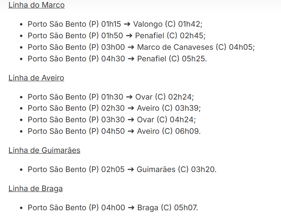This screenshot has width=281, height=219.
Task: Click the Aveiro (C) 06h09 arrival
Action: tap(169, 131)
